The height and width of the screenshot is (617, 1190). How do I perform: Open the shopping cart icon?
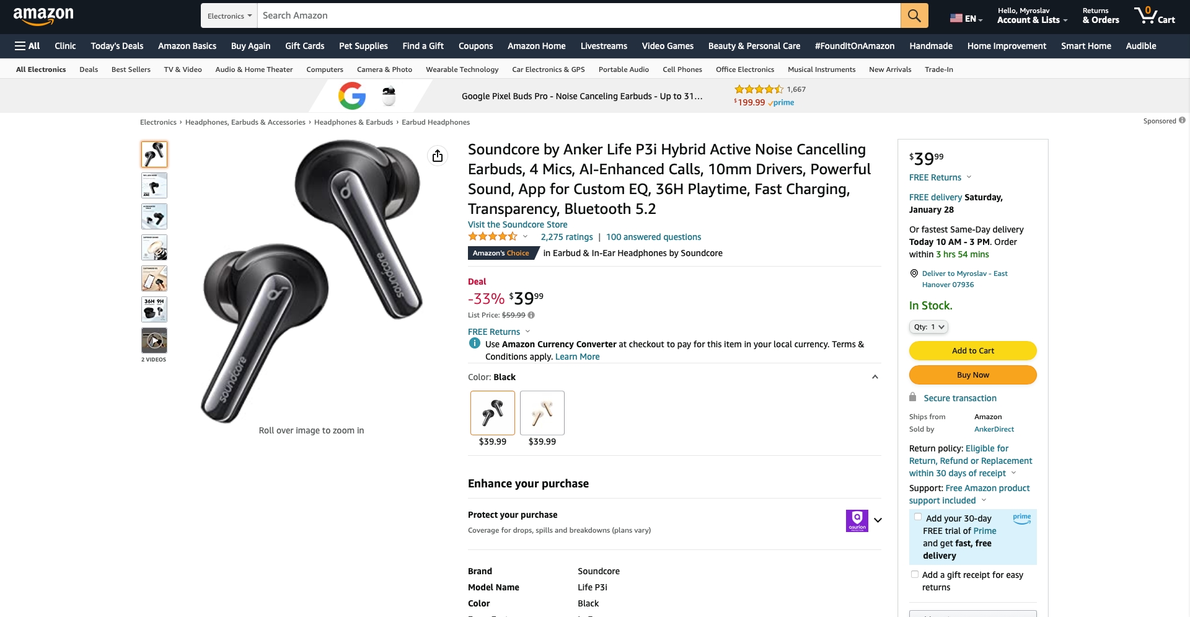[x=1154, y=16]
